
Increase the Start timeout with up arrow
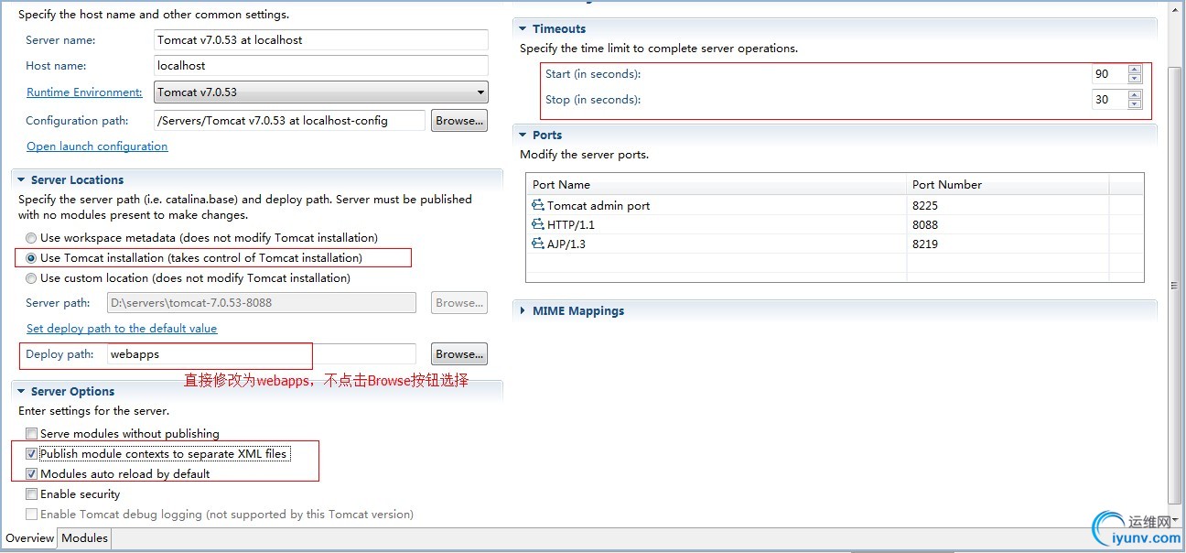pos(1135,70)
